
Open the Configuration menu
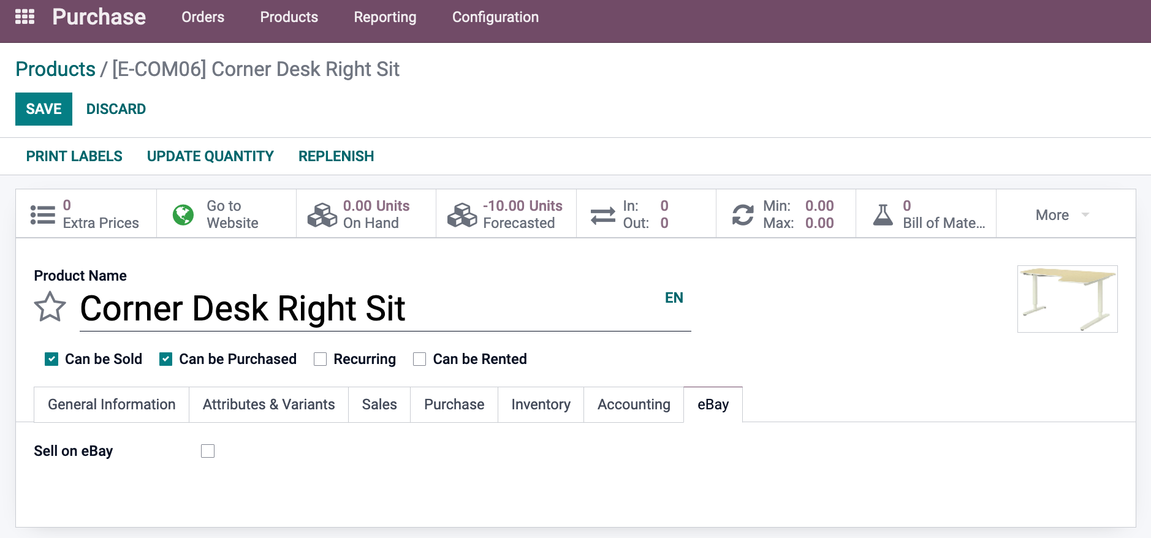(x=495, y=17)
